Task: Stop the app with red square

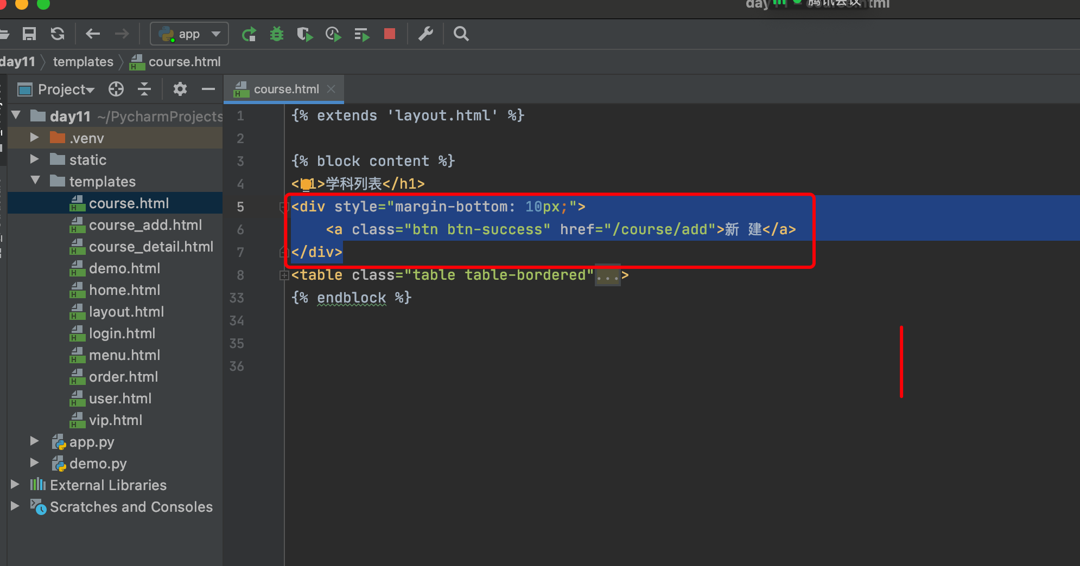Action: click(x=389, y=34)
